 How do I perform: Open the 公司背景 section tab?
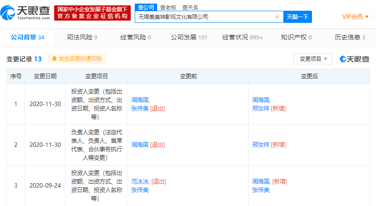[x=27, y=37]
